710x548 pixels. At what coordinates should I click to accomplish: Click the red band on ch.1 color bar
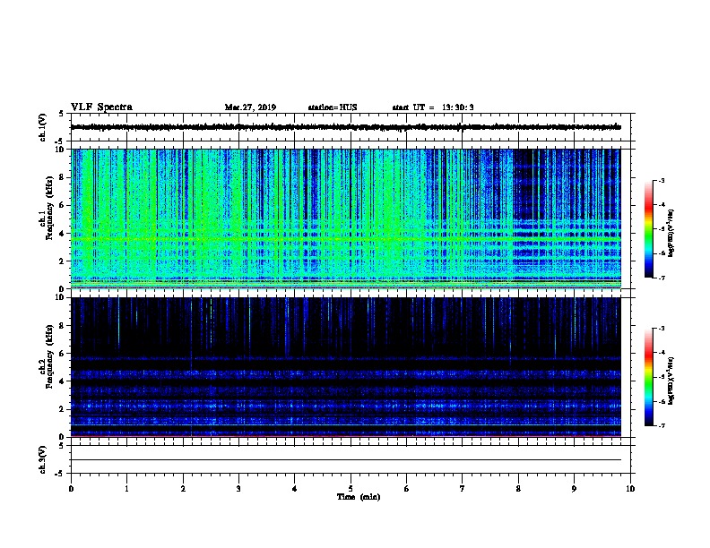(648, 206)
